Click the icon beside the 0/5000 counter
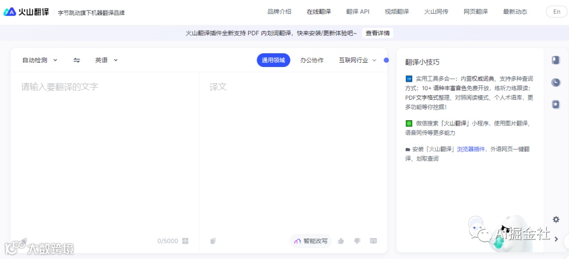The image size is (569, 259). coord(185,241)
